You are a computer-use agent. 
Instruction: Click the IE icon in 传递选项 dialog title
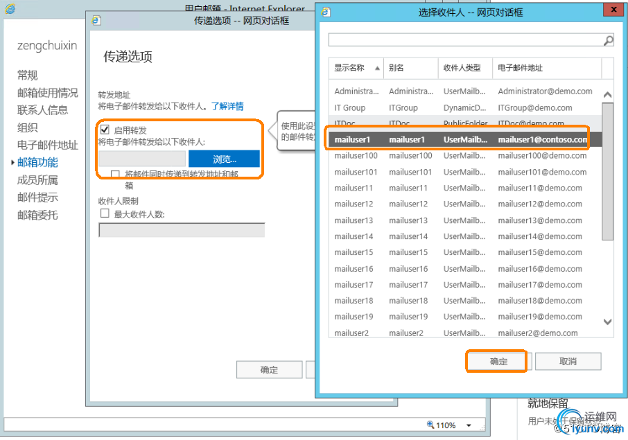[96, 20]
